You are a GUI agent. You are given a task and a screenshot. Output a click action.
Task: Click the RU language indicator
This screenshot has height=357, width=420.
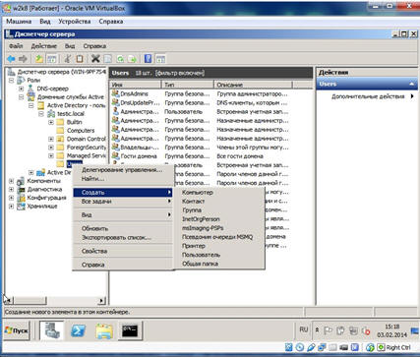coord(304,329)
